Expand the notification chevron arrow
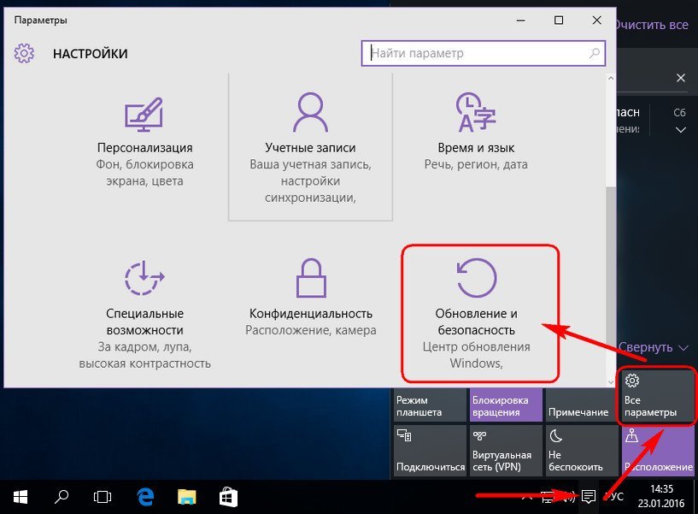The height and width of the screenshot is (514, 698). 681,130
